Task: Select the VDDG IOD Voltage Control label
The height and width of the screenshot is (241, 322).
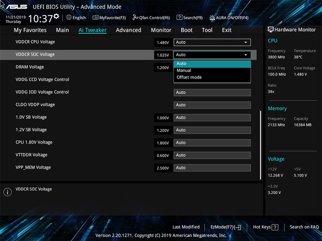Action: click(x=42, y=92)
